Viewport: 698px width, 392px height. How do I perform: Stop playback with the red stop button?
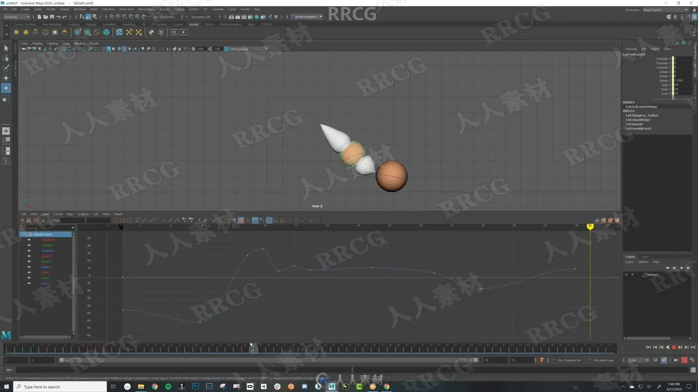tap(674, 347)
